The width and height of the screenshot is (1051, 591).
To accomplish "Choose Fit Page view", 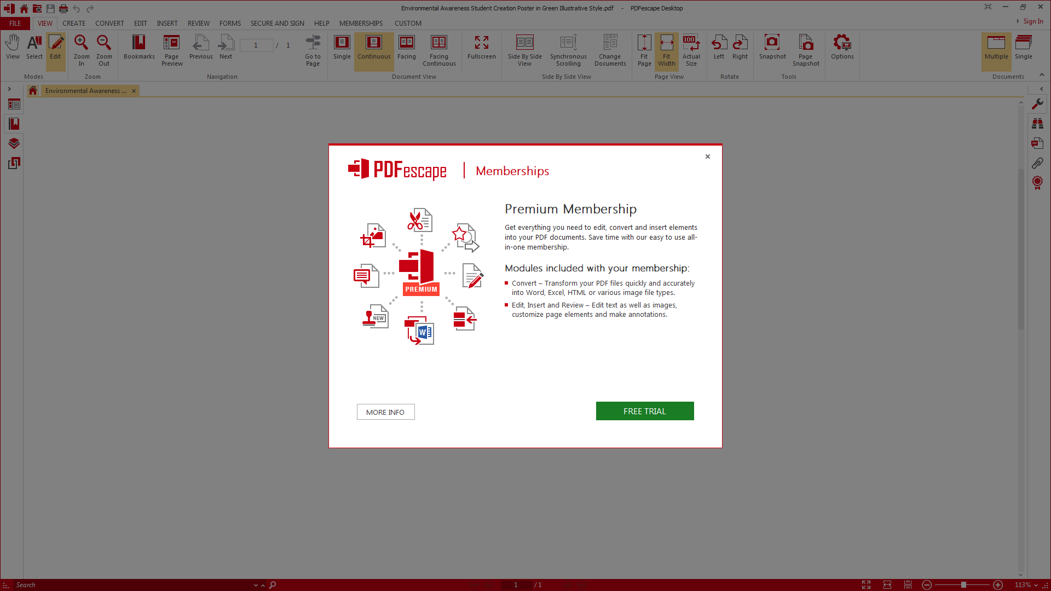I will (644, 50).
